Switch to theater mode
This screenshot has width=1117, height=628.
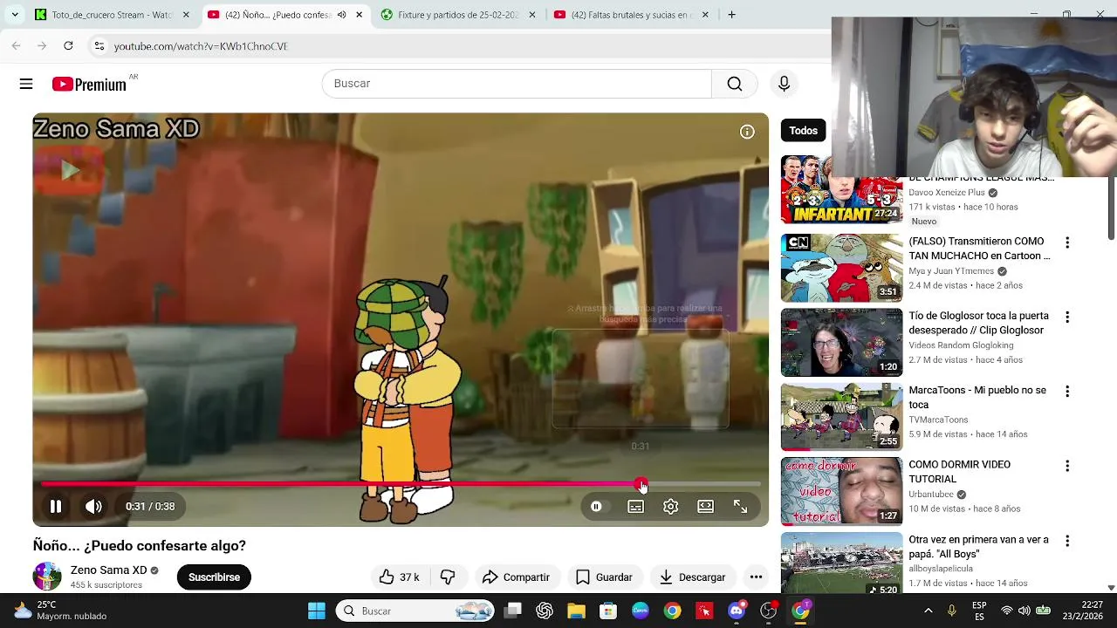[x=705, y=506]
